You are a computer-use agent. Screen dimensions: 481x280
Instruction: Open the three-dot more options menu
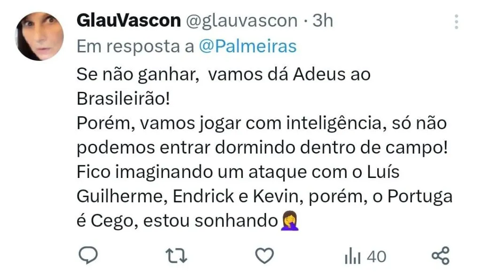(x=457, y=22)
